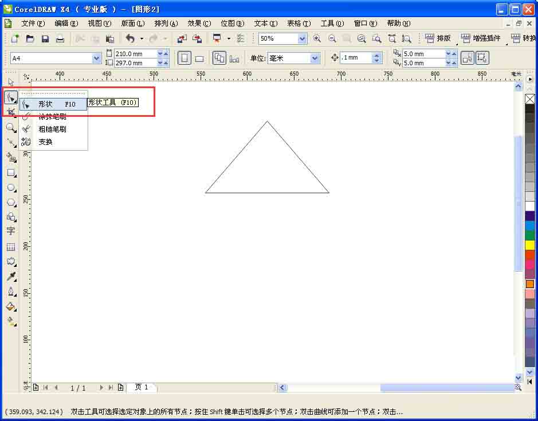Select the Ellipse tool
This screenshot has width=538, height=421.
click(x=11, y=188)
